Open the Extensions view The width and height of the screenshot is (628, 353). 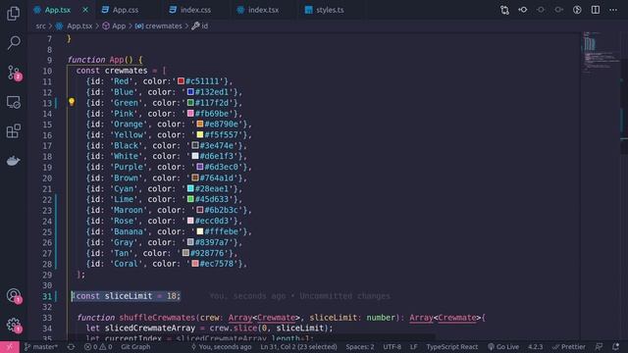coord(13,131)
